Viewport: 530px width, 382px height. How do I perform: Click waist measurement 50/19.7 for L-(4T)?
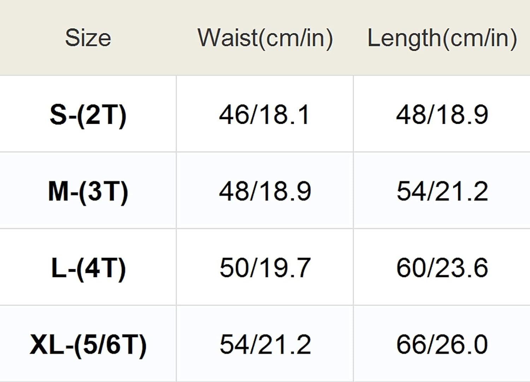[x=265, y=268]
